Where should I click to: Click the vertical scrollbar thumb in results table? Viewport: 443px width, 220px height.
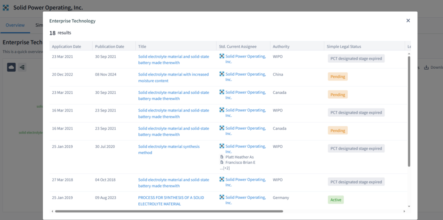pos(409,110)
